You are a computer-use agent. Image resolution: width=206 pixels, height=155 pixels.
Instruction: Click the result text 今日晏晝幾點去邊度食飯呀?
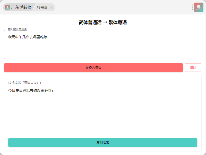[31, 90]
